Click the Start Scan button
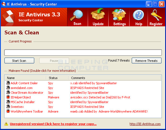The width and height of the screenshot is (166, 130). (19, 61)
